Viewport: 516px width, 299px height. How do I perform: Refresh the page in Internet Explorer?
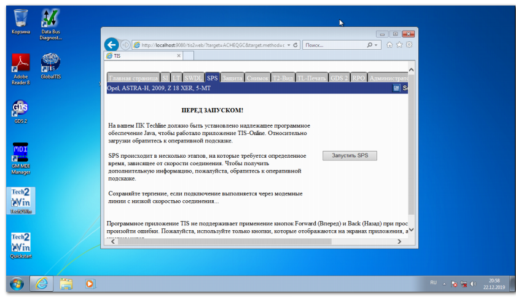295,45
